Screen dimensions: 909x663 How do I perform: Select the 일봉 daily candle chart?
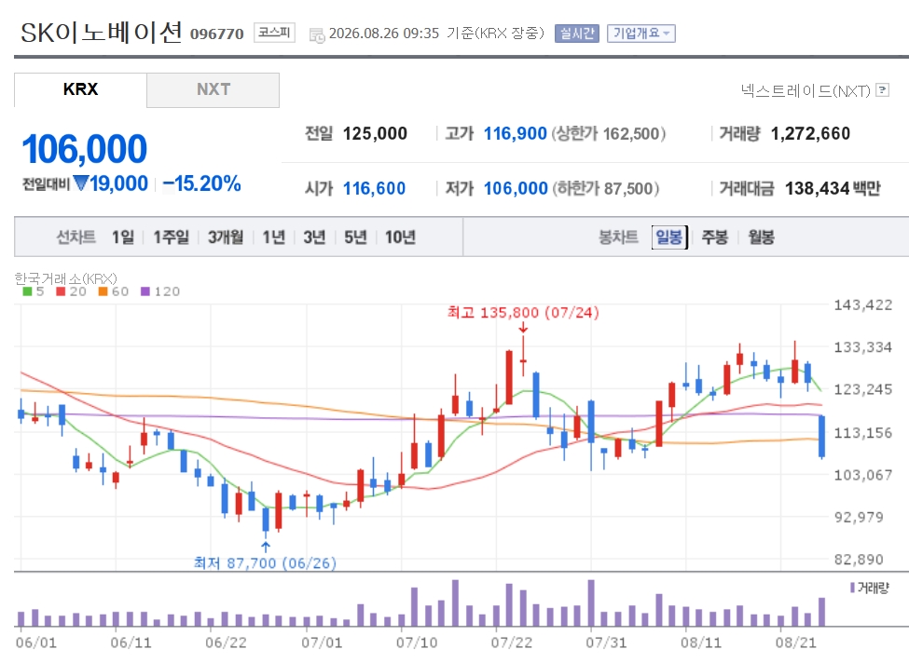(x=669, y=237)
